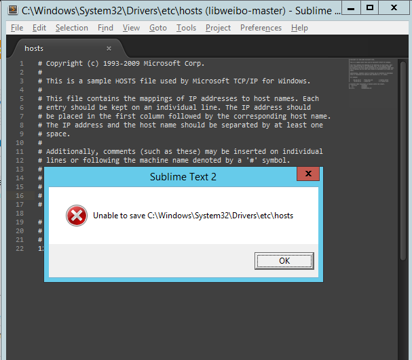The height and width of the screenshot is (360, 412).
Task: Click the minimap code preview
Action: (x=371, y=74)
